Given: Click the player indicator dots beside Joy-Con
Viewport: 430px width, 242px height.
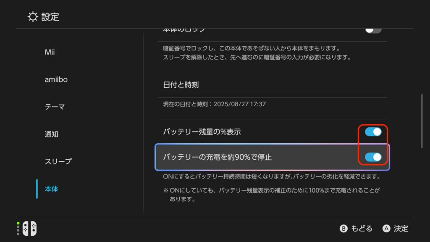Looking at the screenshot, I should [x=18, y=229].
